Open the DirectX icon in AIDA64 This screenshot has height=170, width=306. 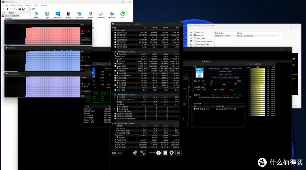(123, 15)
